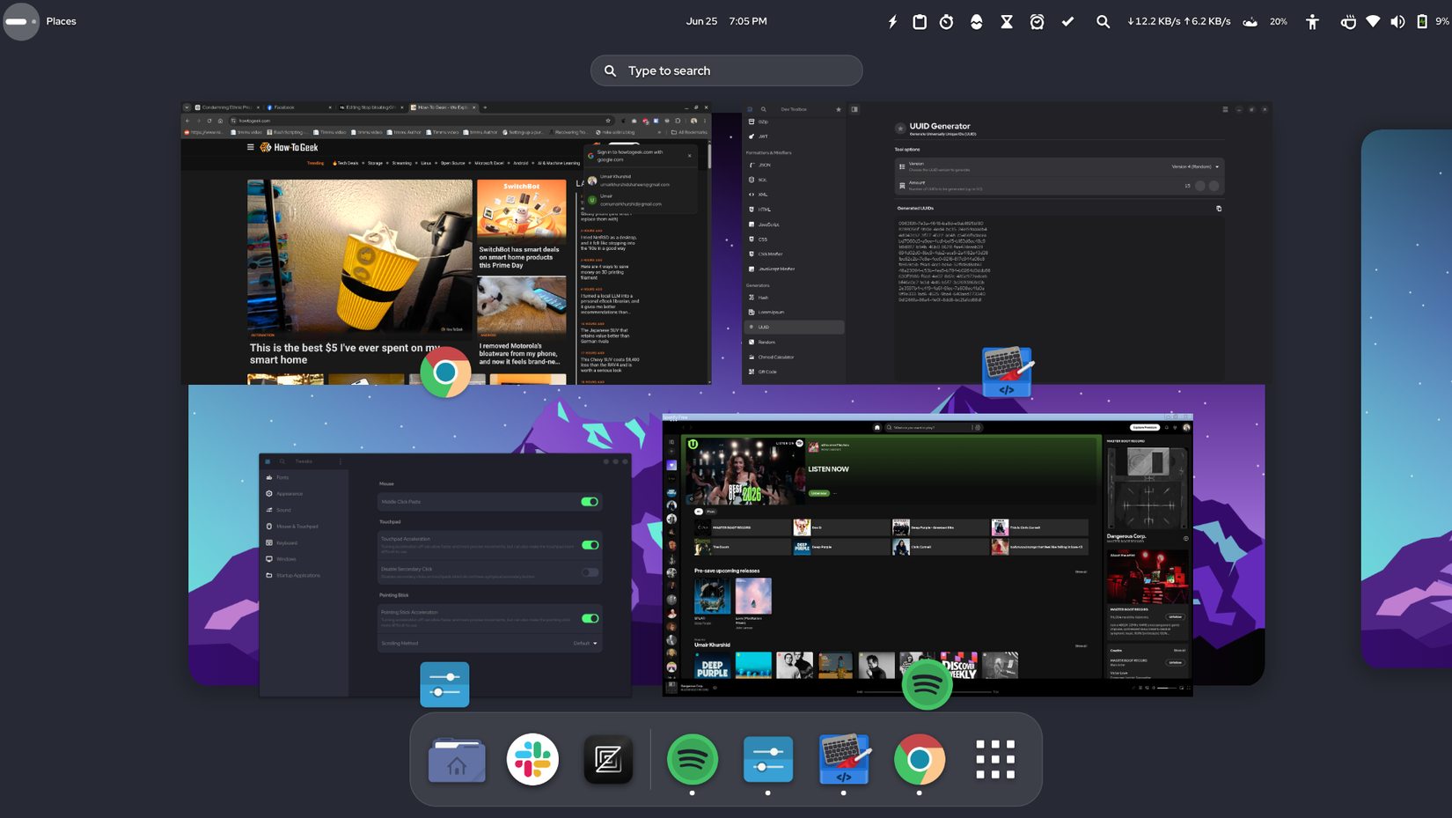Open the clipboard indicator in the top bar
This screenshot has height=818, width=1452.
920,21
